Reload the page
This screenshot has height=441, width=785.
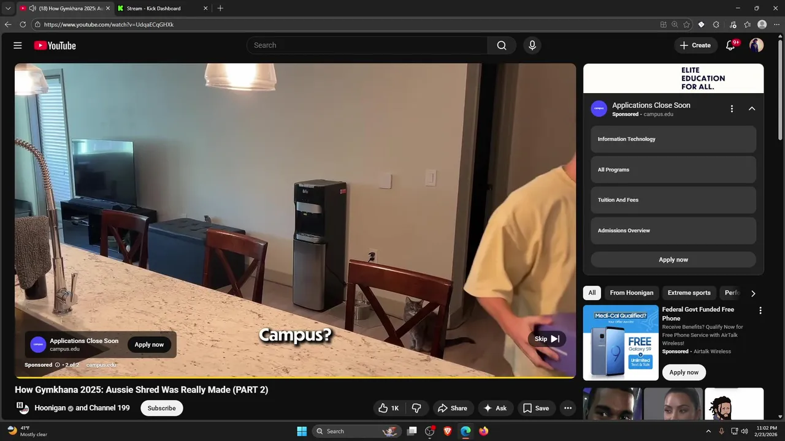[23, 24]
